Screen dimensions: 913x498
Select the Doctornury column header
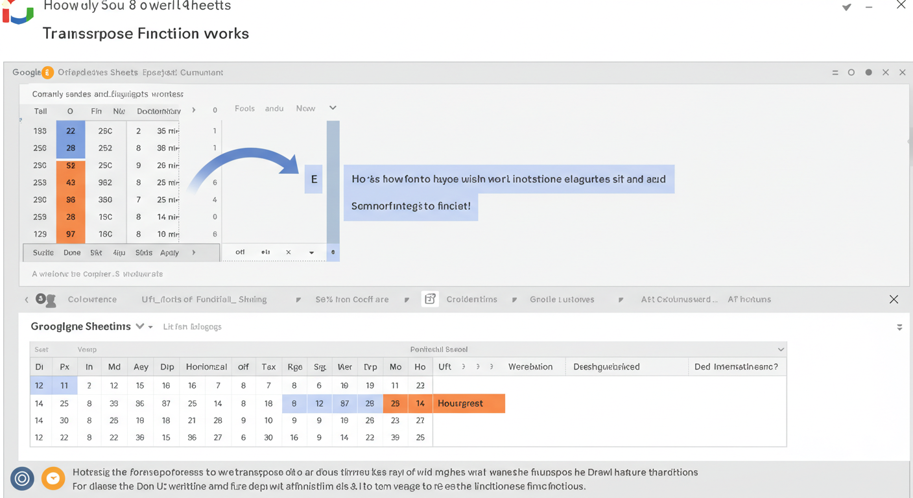point(158,112)
